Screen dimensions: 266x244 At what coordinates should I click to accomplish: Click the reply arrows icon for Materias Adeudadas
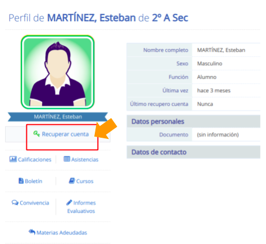point(32,232)
